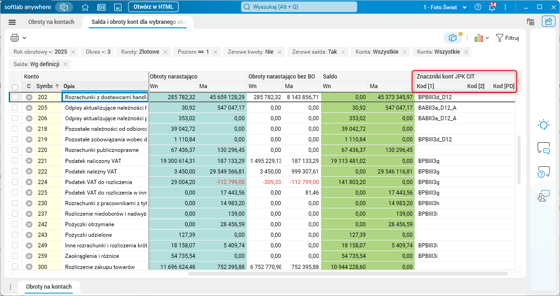Image resolution: width=560 pixels, height=296 pixels.
Task: Open the hamburger menu icon
Action: click(x=12, y=22)
